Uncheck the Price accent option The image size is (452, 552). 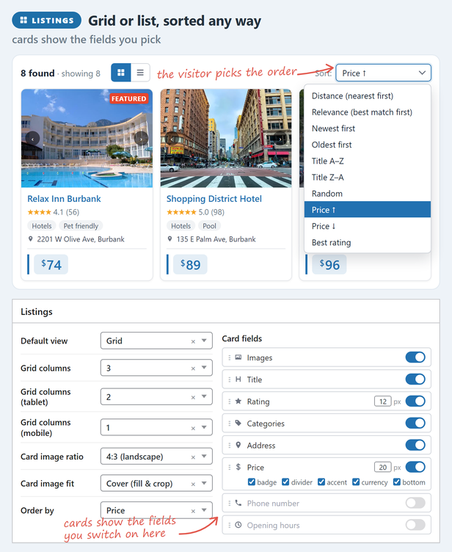(x=321, y=482)
